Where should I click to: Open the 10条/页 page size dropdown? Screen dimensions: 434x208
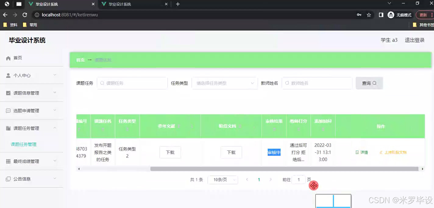223,180
